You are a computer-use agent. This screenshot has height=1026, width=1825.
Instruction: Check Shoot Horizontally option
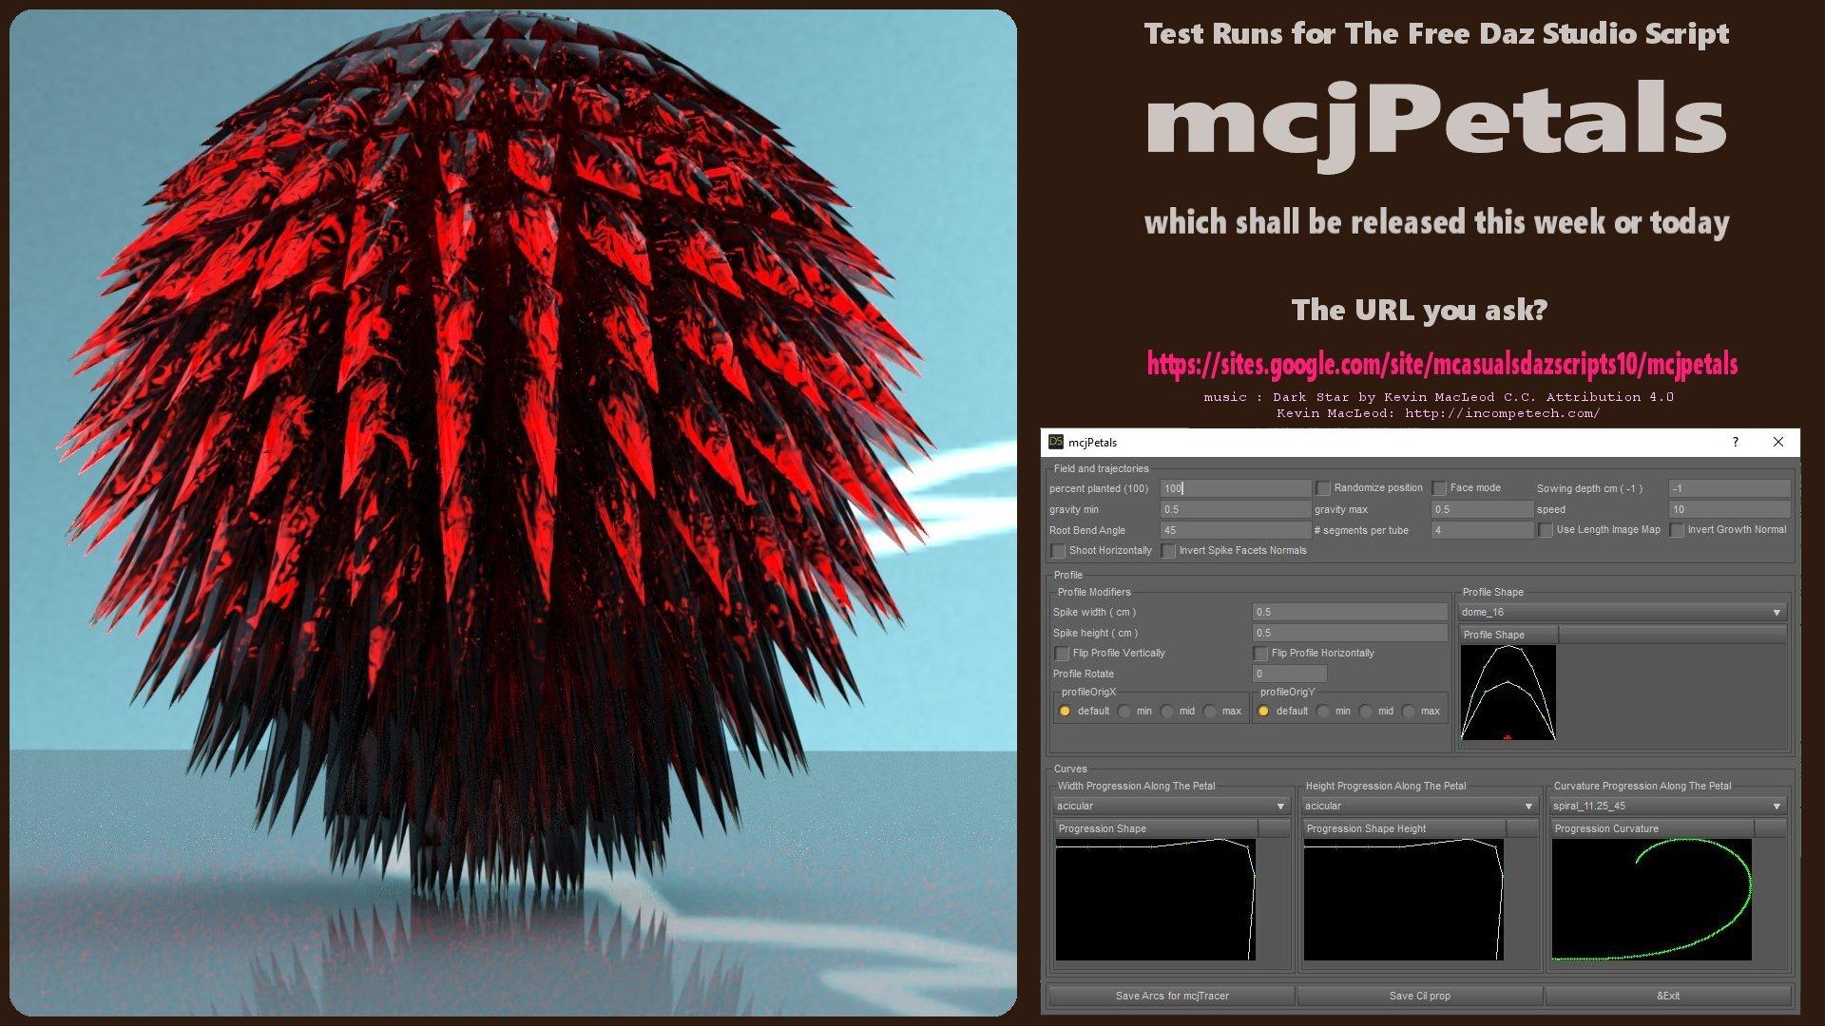click(1058, 551)
